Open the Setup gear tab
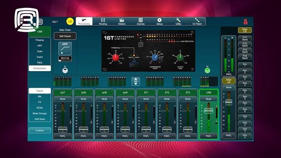The height and width of the screenshot is (158, 281). click(x=159, y=22)
